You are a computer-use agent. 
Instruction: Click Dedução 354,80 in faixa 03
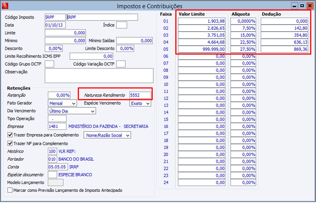[284, 35]
